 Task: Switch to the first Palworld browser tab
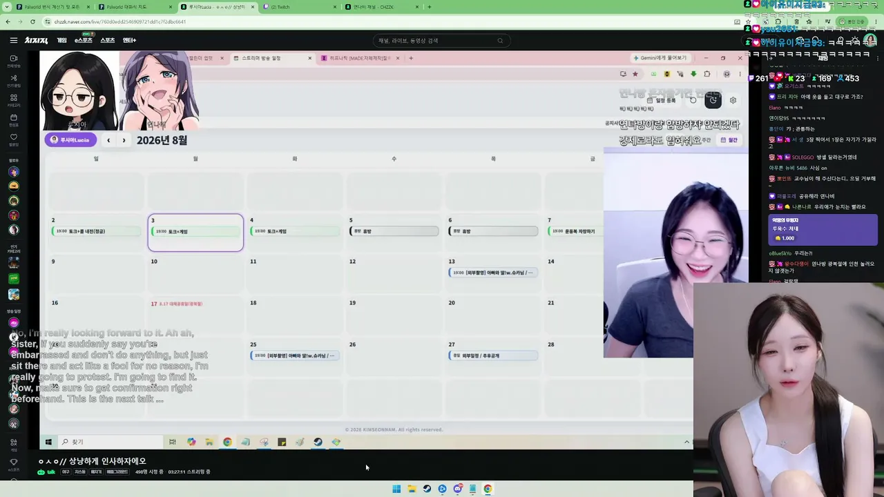pos(52,7)
